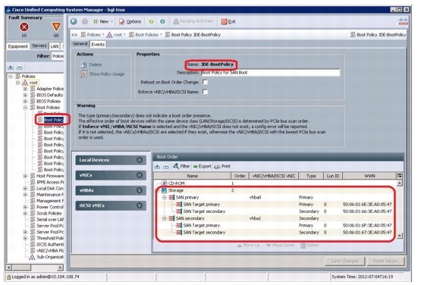Expand the vNICs panel
This screenshot has width=437, height=285.
click(x=111, y=175)
